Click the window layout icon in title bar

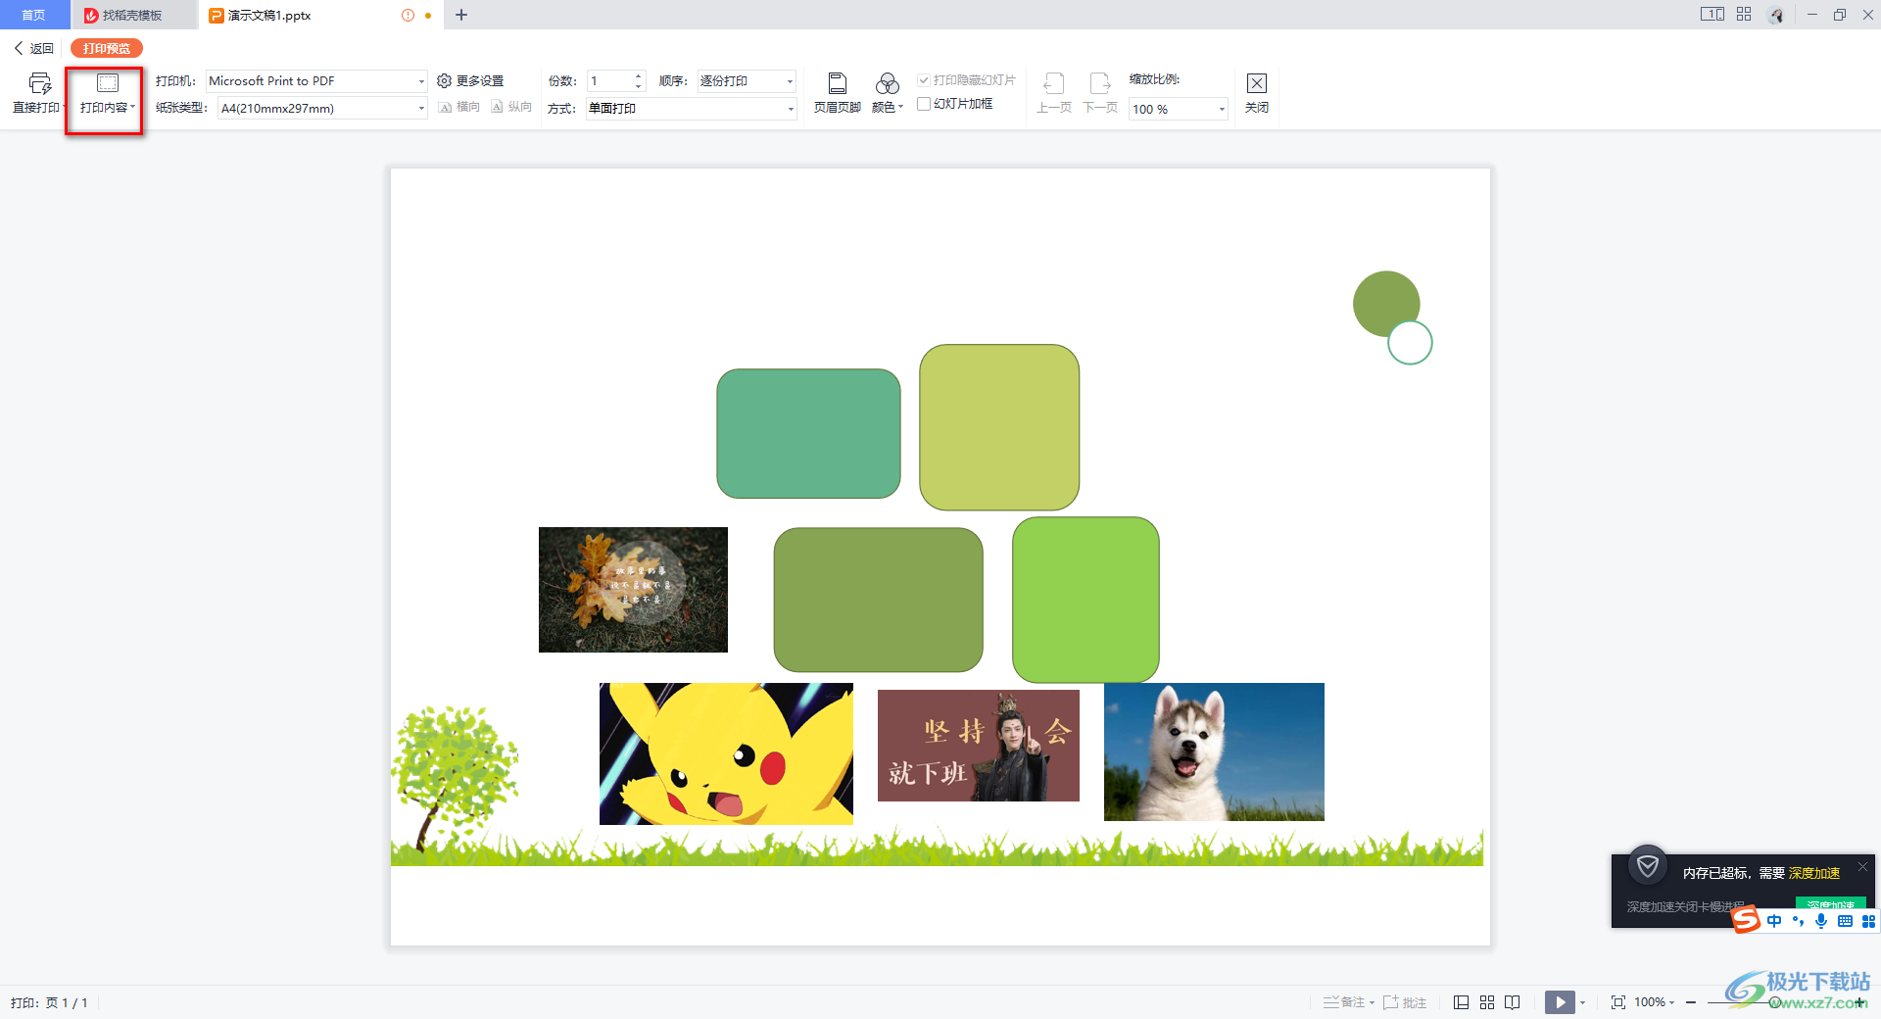(1712, 15)
